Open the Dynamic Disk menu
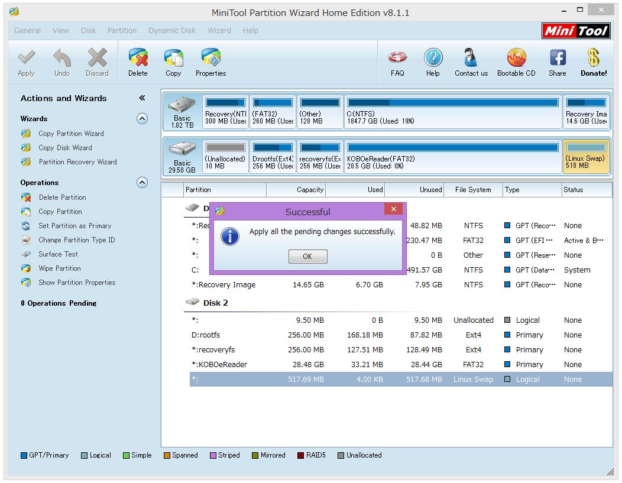622x483 pixels. coord(172,31)
